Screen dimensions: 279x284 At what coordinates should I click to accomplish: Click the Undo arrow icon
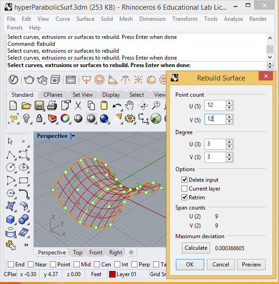(117, 105)
